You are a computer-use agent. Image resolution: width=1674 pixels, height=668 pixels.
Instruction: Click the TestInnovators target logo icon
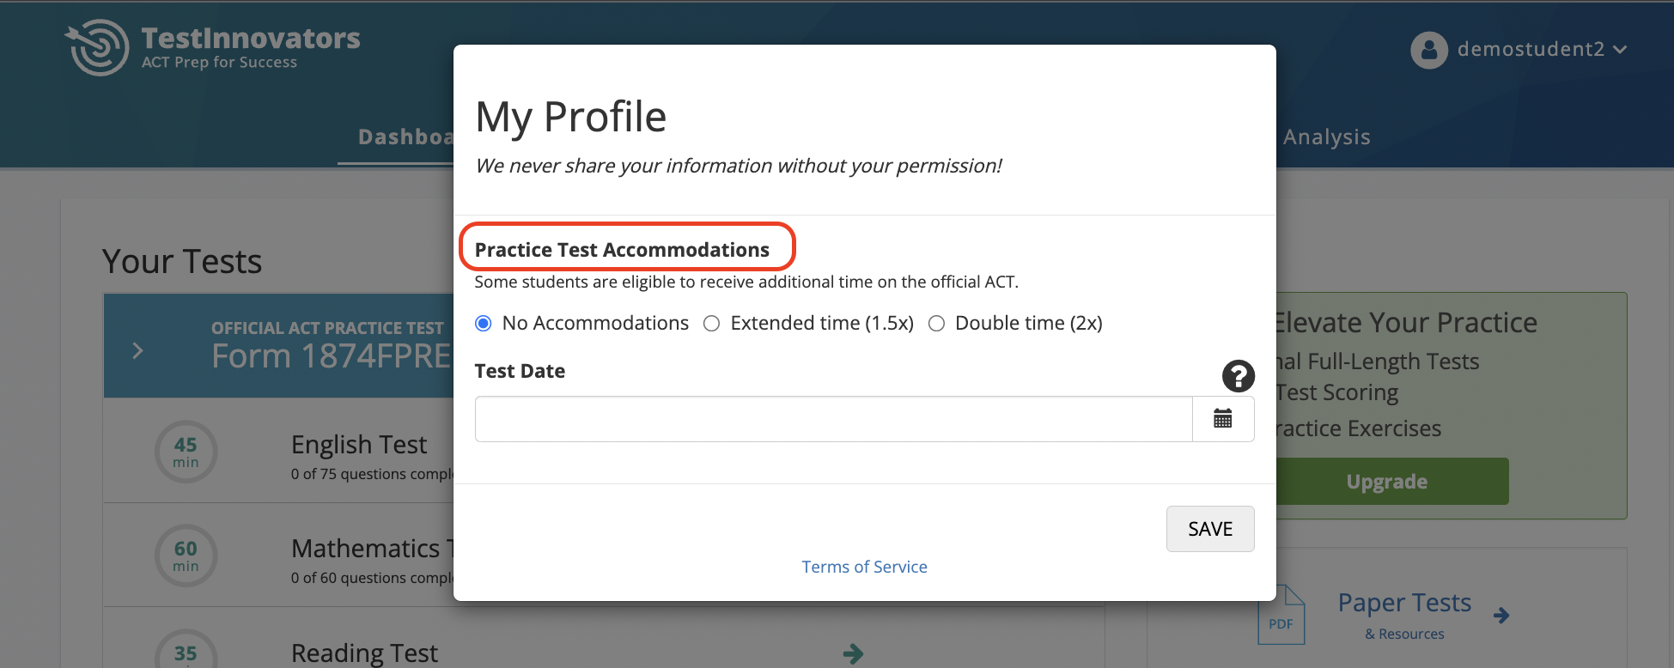click(x=97, y=47)
